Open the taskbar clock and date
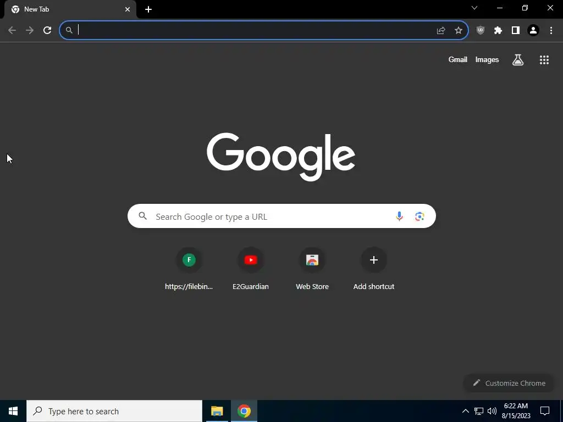This screenshot has width=563, height=422. (x=516, y=411)
